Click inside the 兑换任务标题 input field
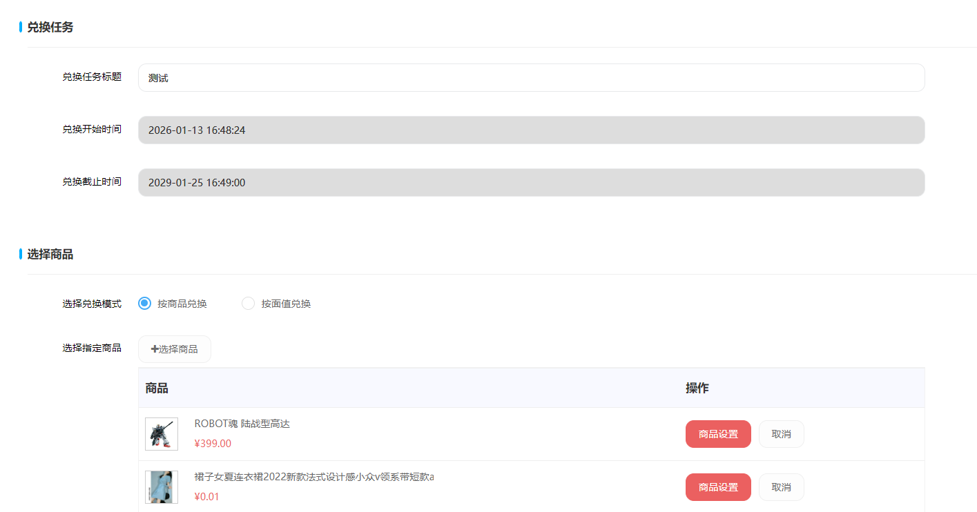Image resolution: width=977 pixels, height=512 pixels. click(414, 77)
